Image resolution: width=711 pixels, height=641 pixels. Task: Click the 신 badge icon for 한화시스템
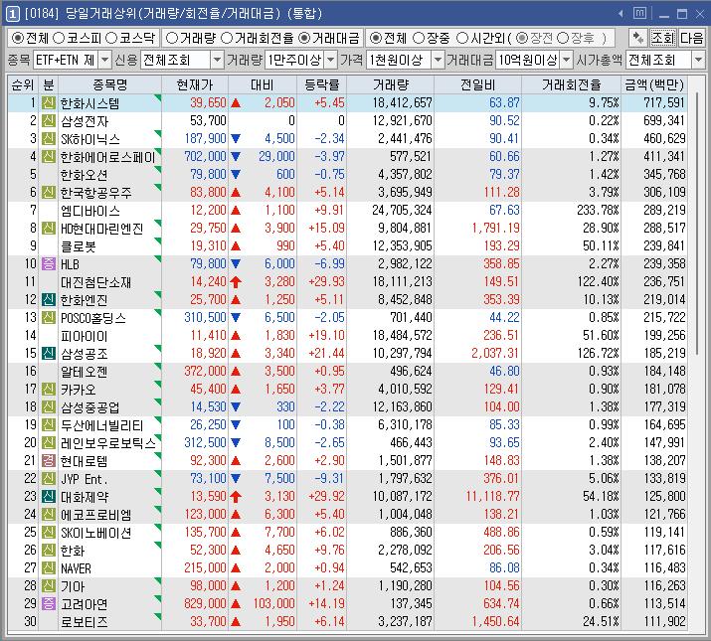click(49, 103)
